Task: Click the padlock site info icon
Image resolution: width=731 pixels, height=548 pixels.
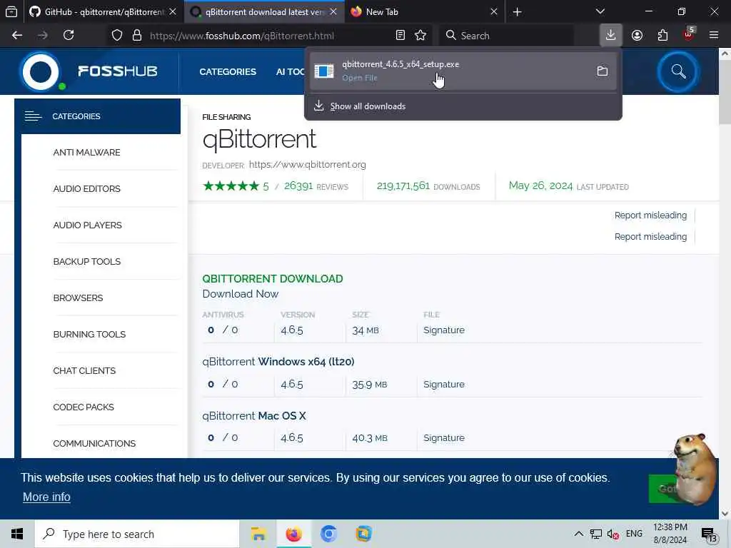Action: 136,36
